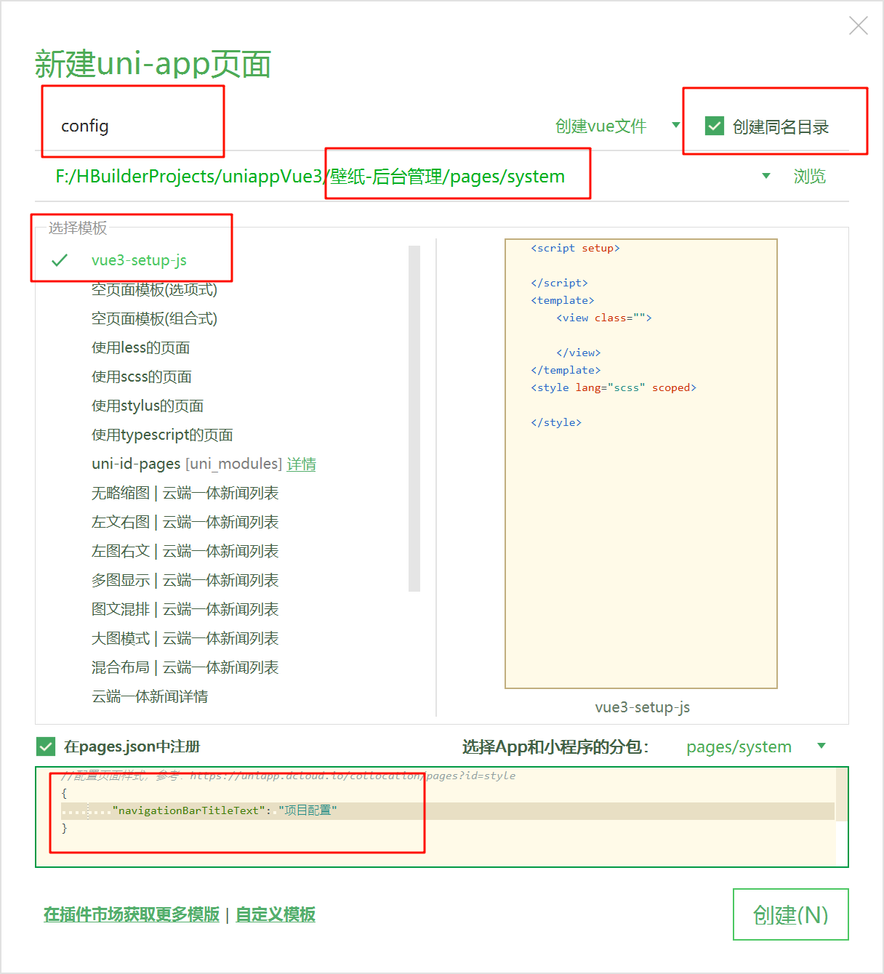Click the JSON editor vertical scrollbar
Viewport: 884px width, 974px height.
click(x=841, y=794)
